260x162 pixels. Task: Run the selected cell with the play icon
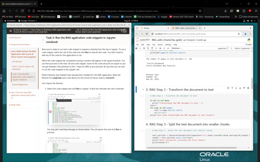coord(156,48)
